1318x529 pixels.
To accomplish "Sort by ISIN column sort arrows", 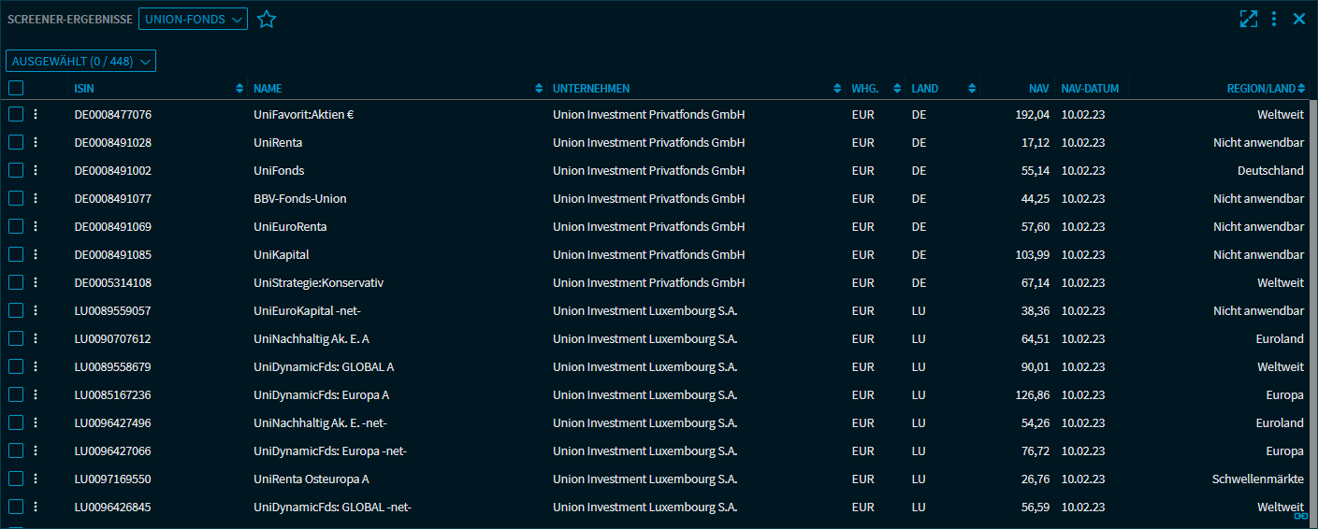I will pos(240,89).
